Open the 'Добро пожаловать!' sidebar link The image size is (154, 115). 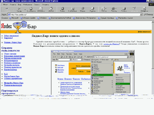[x=11, y=35]
